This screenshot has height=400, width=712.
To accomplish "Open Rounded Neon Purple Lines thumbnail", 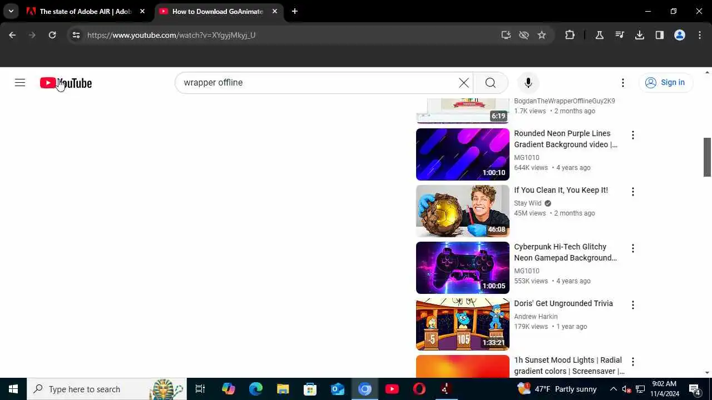I will click(463, 154).
